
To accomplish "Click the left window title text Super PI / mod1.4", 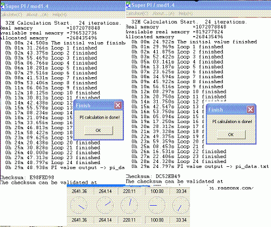I will (x=27, y=7).
